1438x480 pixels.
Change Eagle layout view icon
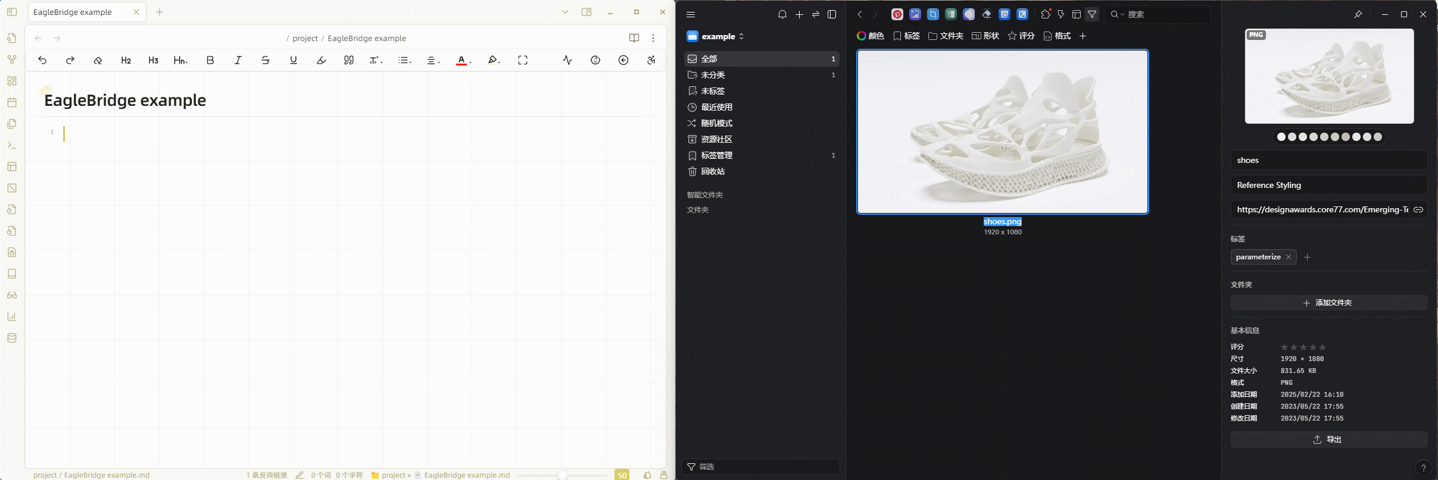pos(1077,14)
